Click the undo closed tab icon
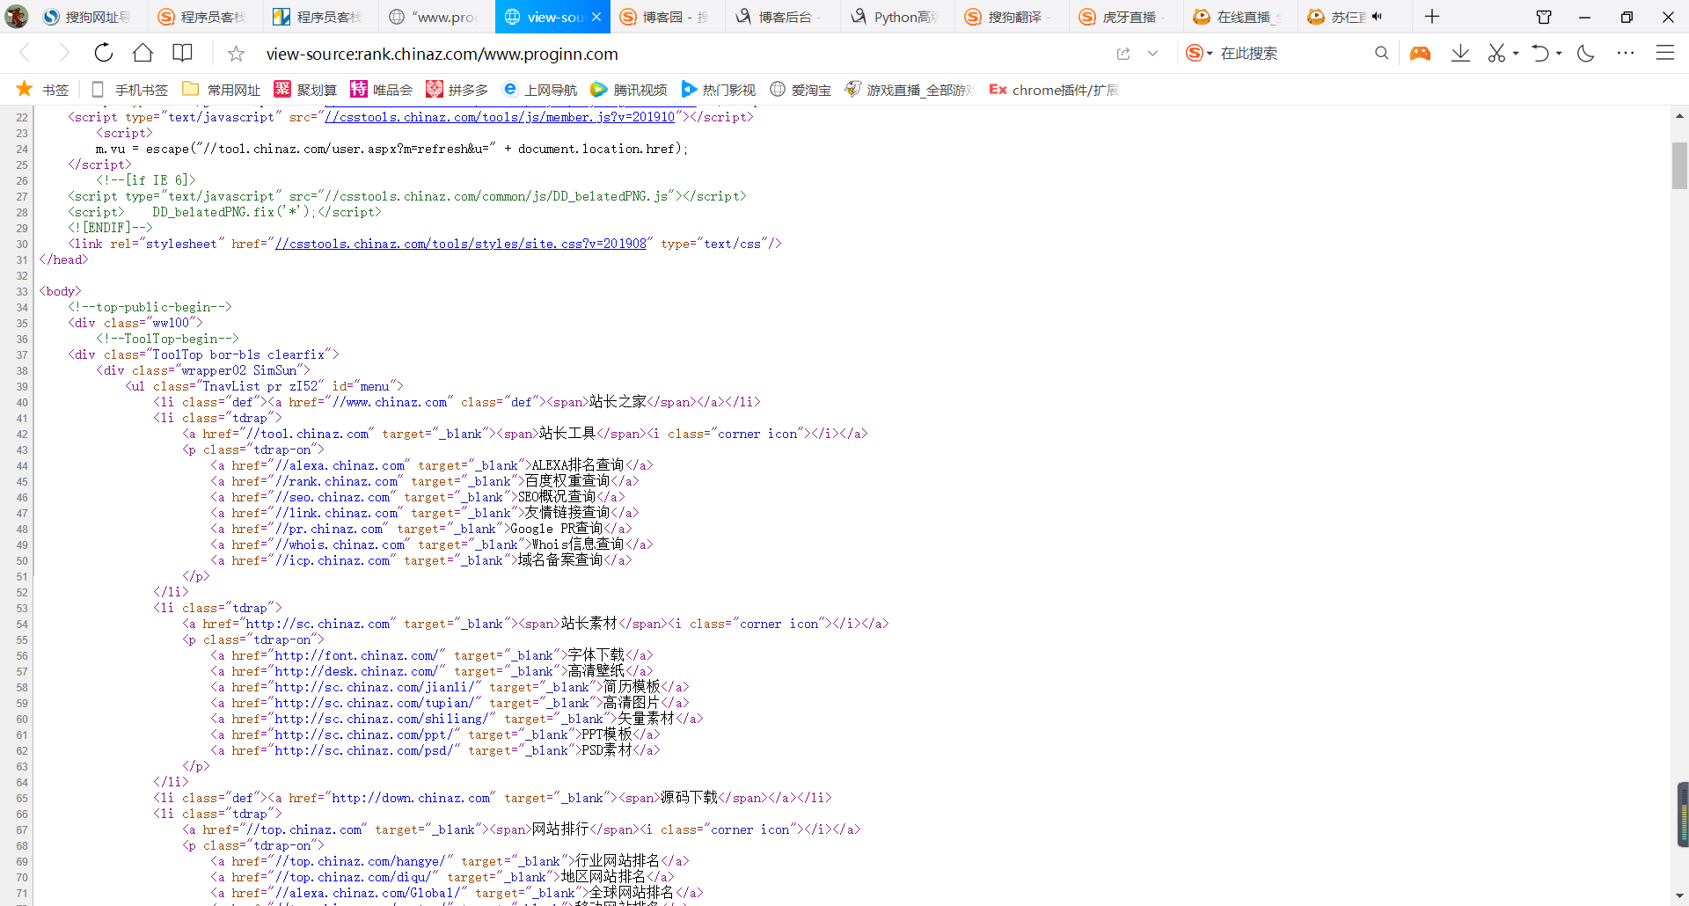1689x906 pixels. (1539, 54)
